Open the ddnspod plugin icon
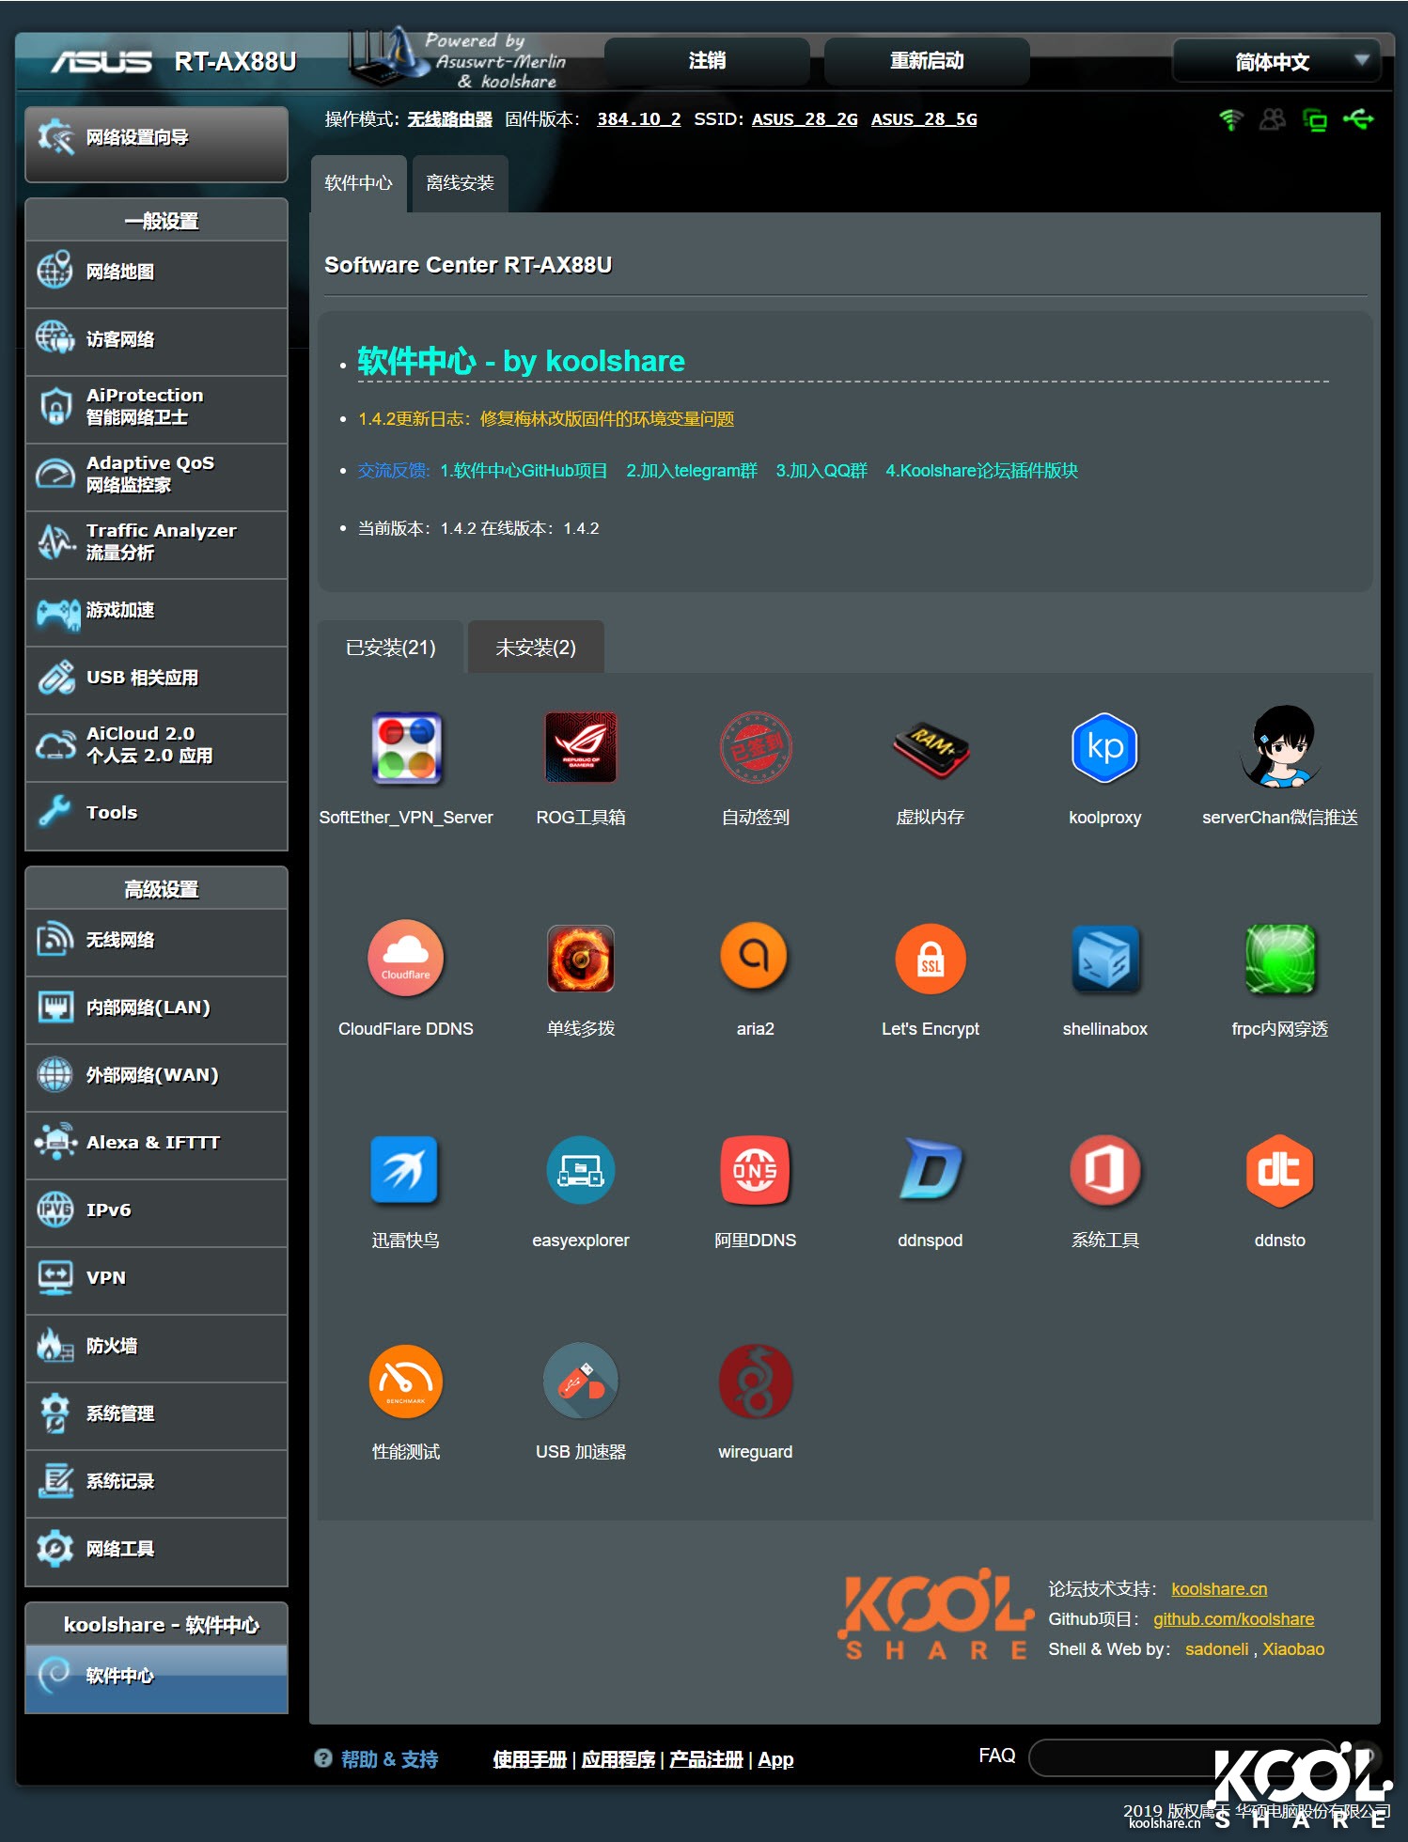 (931, 1170)
